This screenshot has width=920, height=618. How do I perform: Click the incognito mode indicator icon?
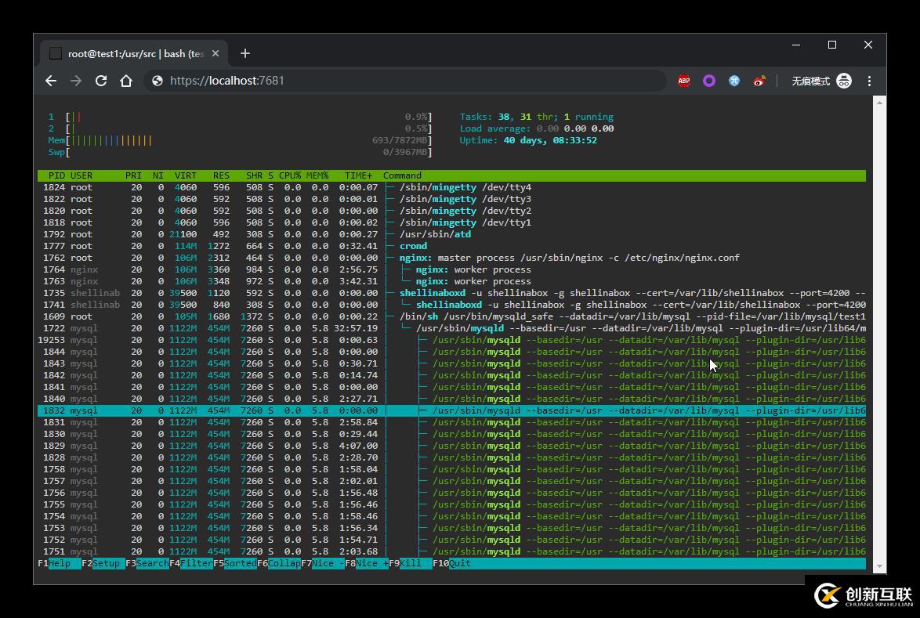[844, 81]
